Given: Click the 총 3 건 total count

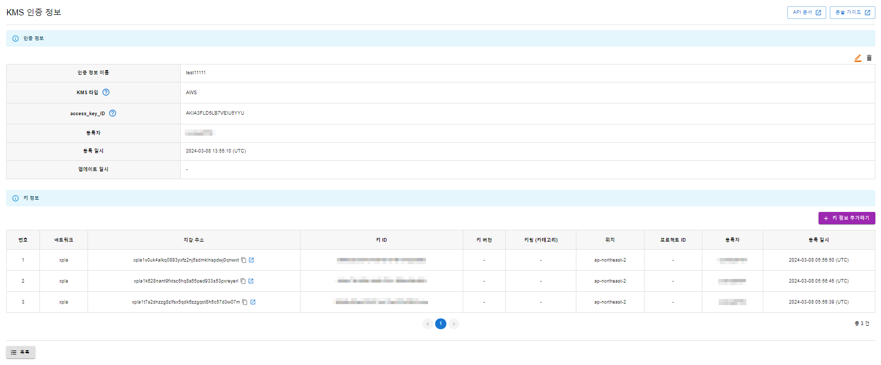Looking at the screenshot, I should tap(862, 324).
